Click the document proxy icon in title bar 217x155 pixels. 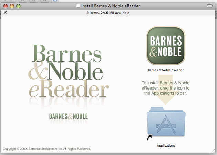78,6
